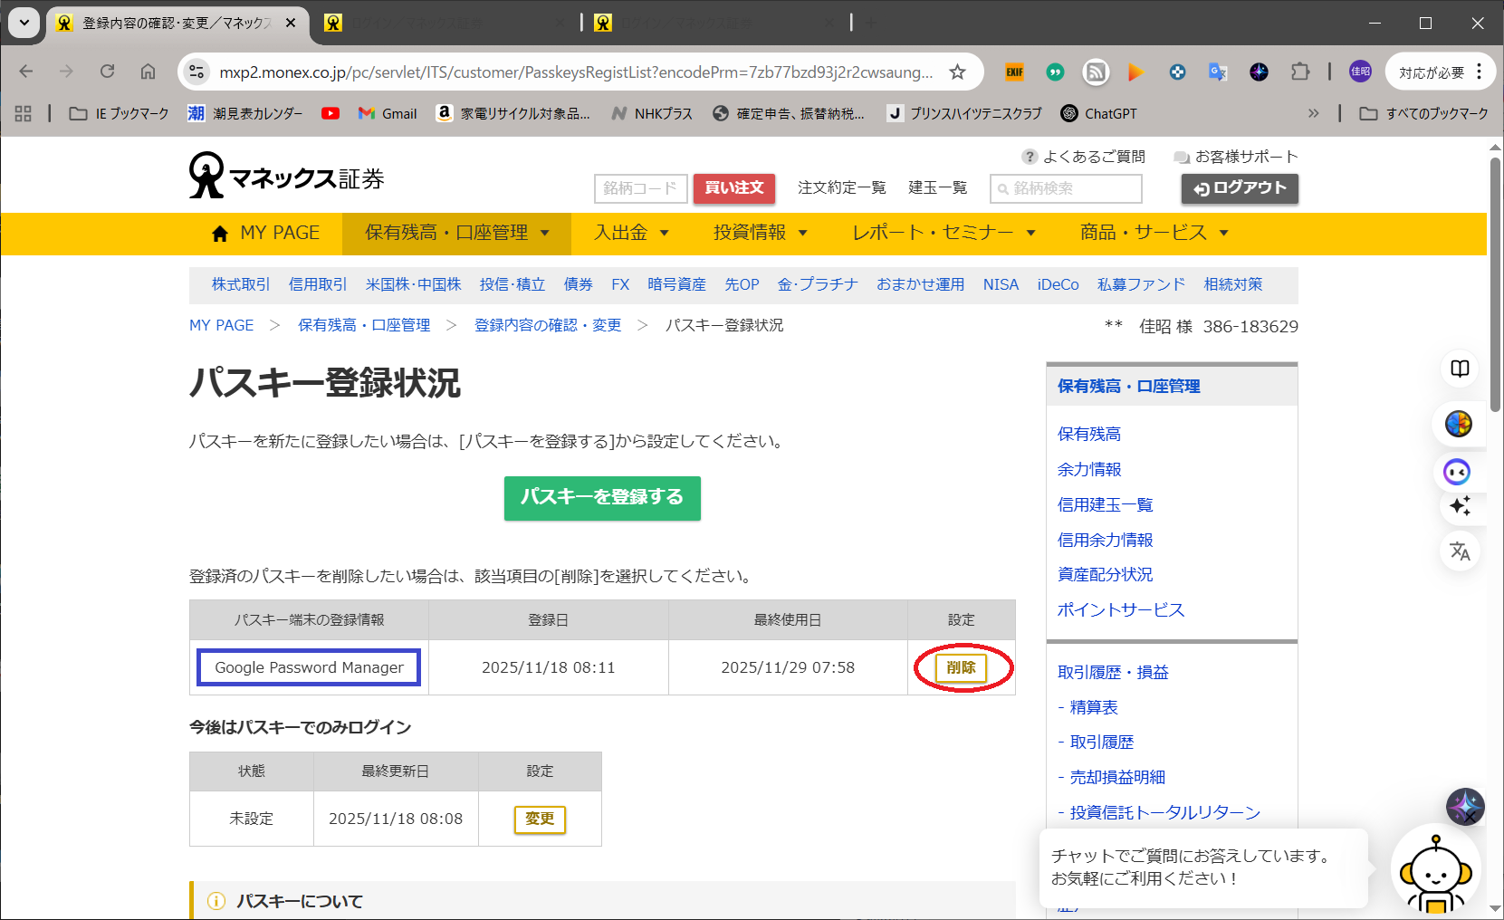Open the YouTube bookmark icon
The image size is (1504, 920).
[330, 113]
